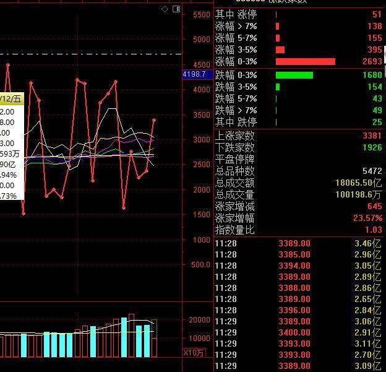Select the 跌幅 > 7% row label
386x372 pixels.
(x=236, y=111)
